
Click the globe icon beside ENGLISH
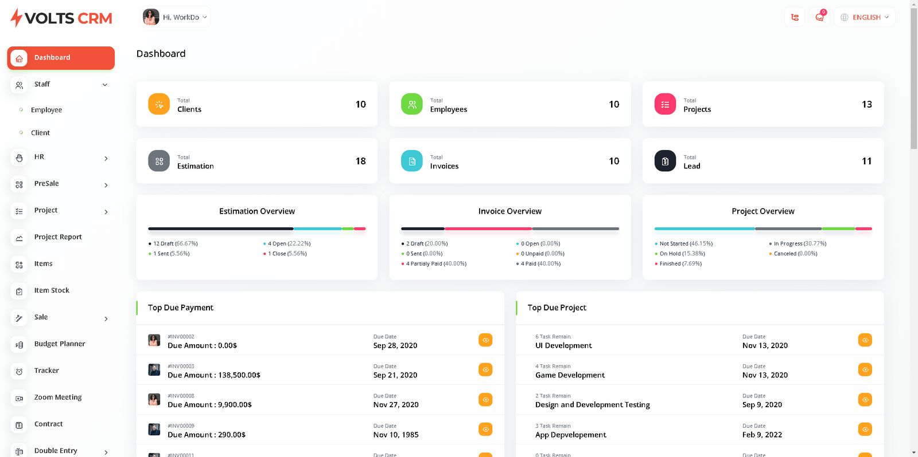845,17
